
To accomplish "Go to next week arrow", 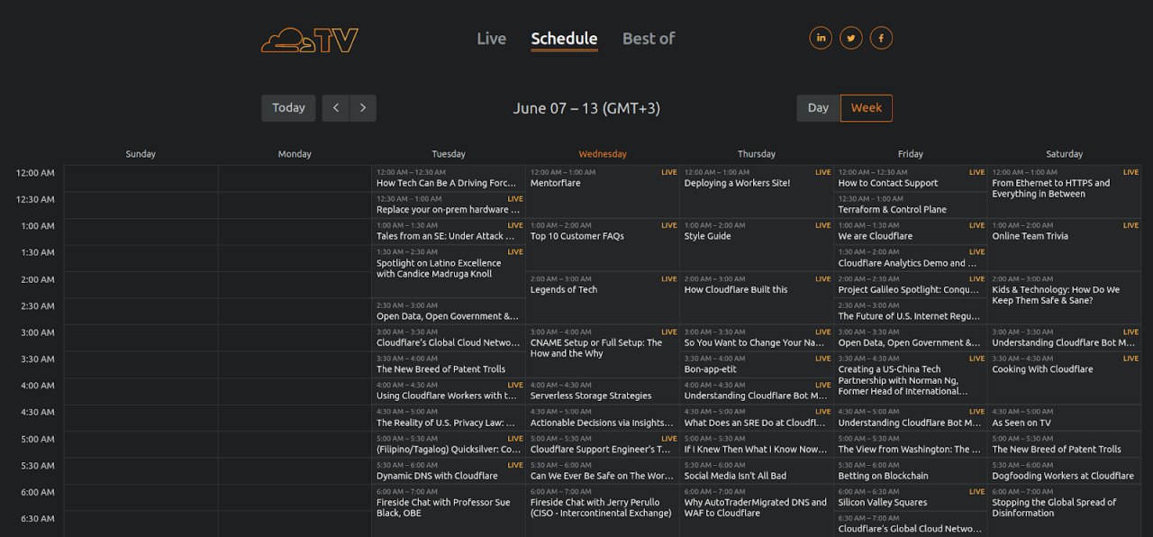I will (x=363, y=108).
